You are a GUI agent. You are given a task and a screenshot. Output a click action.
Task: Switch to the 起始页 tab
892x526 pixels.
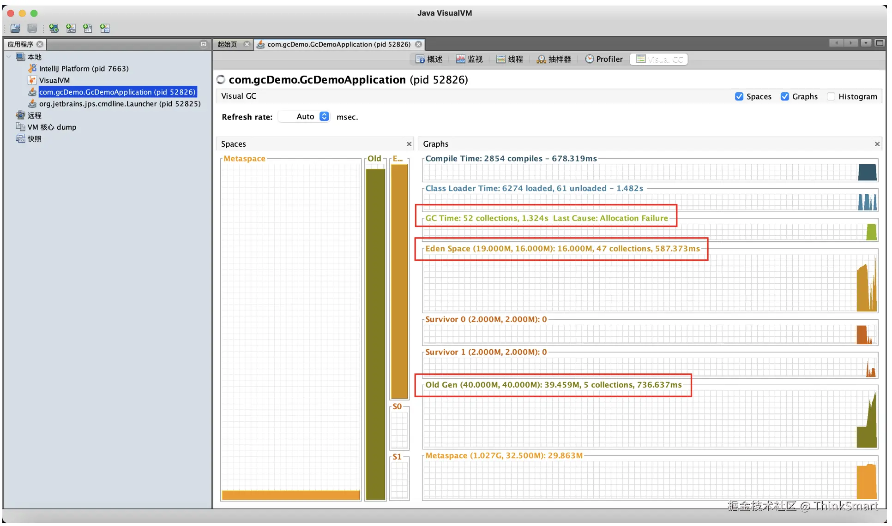tap(227, 44)
